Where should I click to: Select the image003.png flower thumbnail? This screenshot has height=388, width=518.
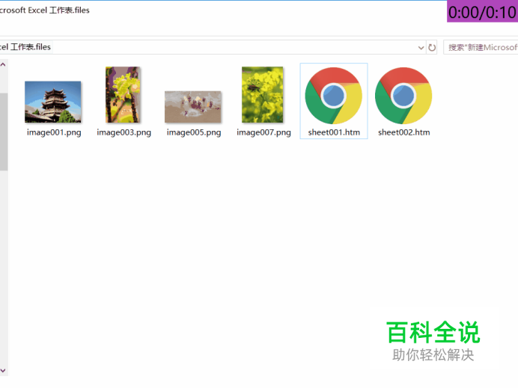coord(123,95)
